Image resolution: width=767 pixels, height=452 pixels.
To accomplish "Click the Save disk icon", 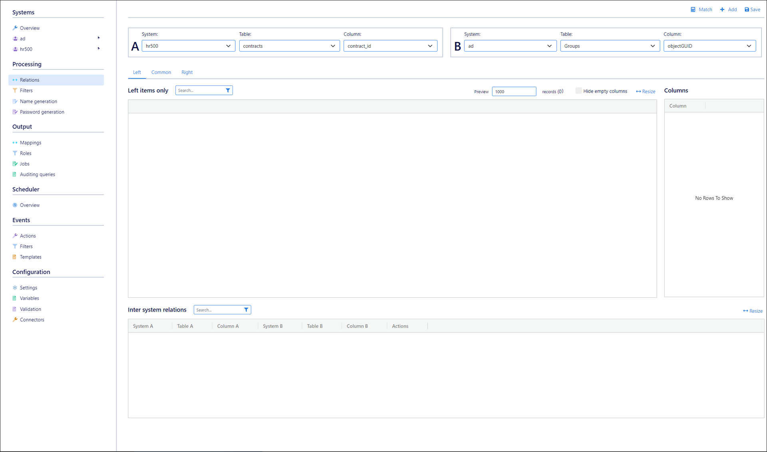I will pyautogui.click(x=747, y=10).
